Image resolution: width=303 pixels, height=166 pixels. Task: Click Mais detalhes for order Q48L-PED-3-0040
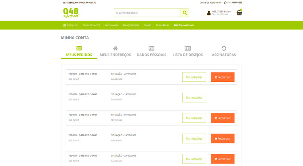[x=194, y=138]
